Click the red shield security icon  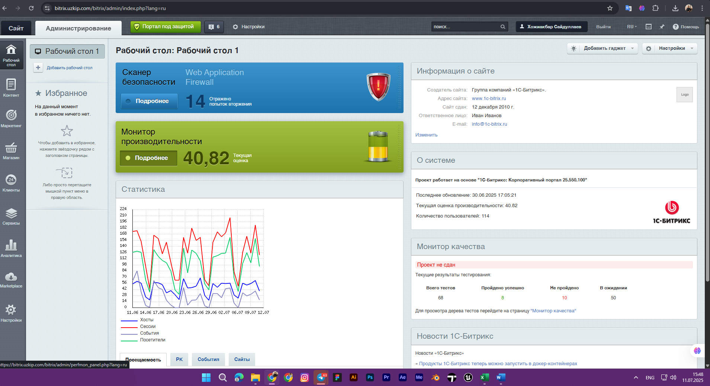378,87
